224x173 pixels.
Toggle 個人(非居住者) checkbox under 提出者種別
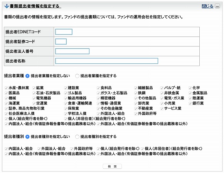tap(142, 149)
